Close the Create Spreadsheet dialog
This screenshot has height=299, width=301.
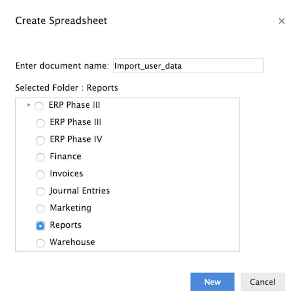click(282, 21)
